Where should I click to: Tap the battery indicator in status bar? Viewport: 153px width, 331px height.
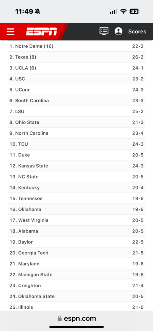[x=135, y=11]
